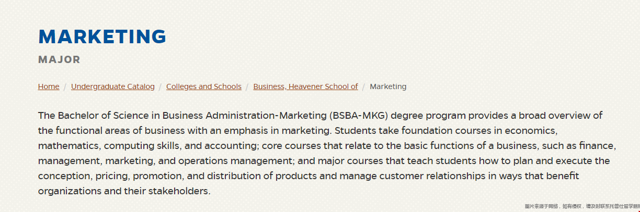Click the slash separator before Marketing breadcrumb

tap(364, 86)
